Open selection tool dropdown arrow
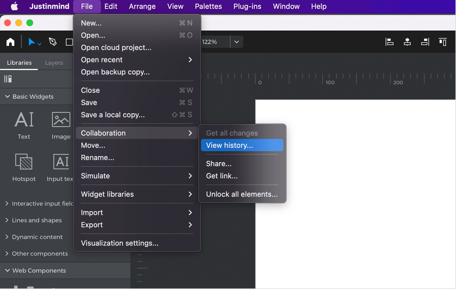 (39, 44)
